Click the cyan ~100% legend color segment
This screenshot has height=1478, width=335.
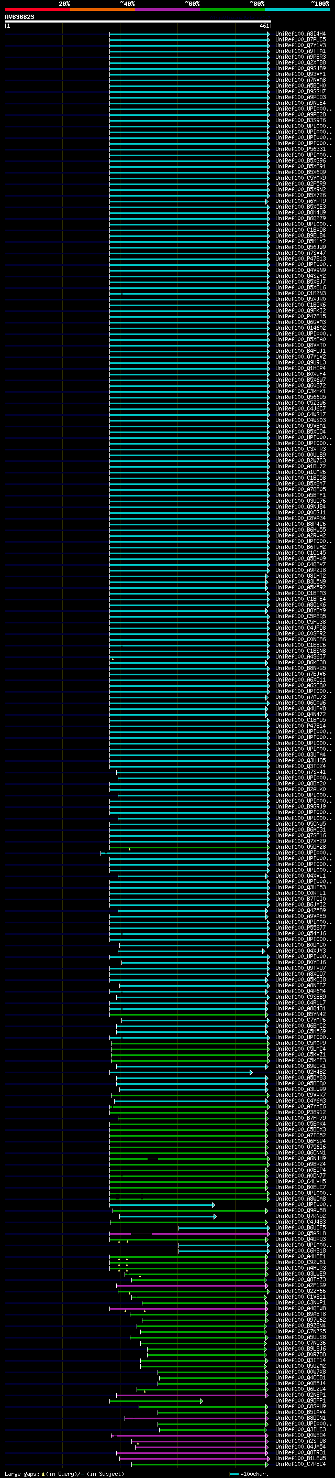[298, 9]
